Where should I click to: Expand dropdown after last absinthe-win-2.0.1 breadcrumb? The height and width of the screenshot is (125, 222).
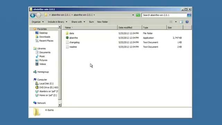point(94,15)
